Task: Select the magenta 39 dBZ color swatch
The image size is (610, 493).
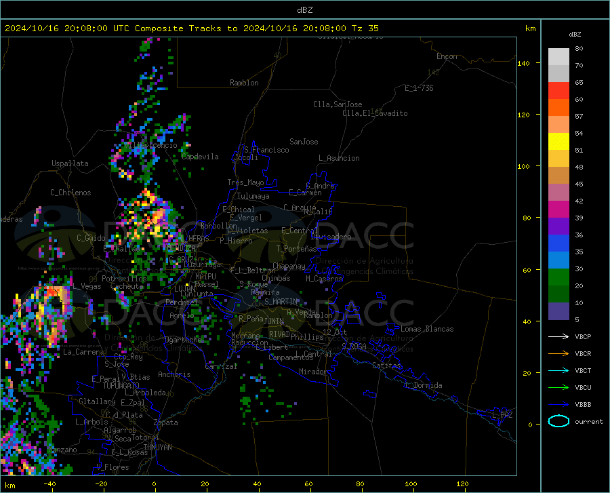Action: [558, 210]
